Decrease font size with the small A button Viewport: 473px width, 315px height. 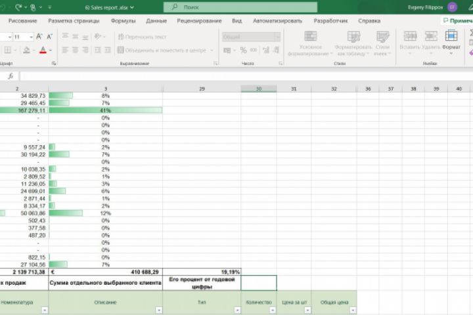pyautogui.click(x=49, y=37)
